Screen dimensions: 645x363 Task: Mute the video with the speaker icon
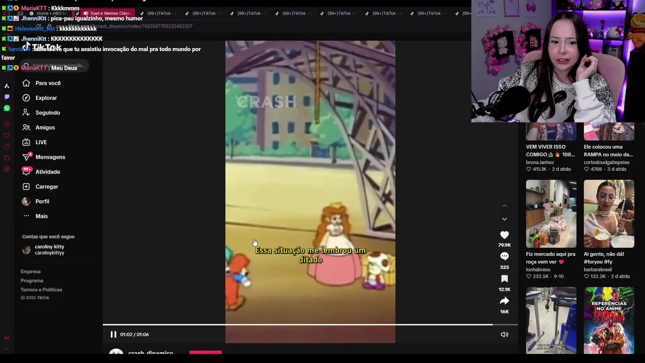tap(504, 334)
